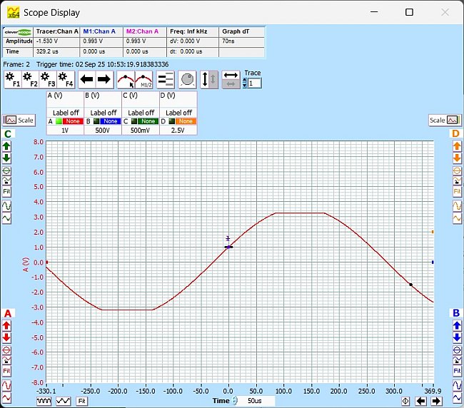Viewport: 464px width, 408px height.
Task: Go to previous frame with toolbar left arrow
Action: click(86, 79)
